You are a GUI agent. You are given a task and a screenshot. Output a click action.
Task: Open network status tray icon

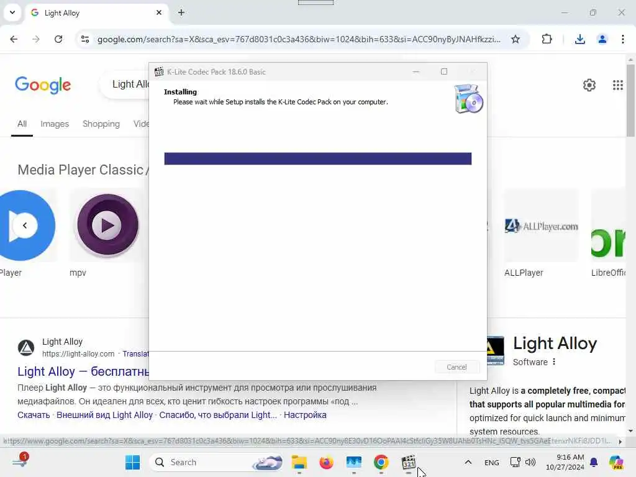click(x=515, y=462)
